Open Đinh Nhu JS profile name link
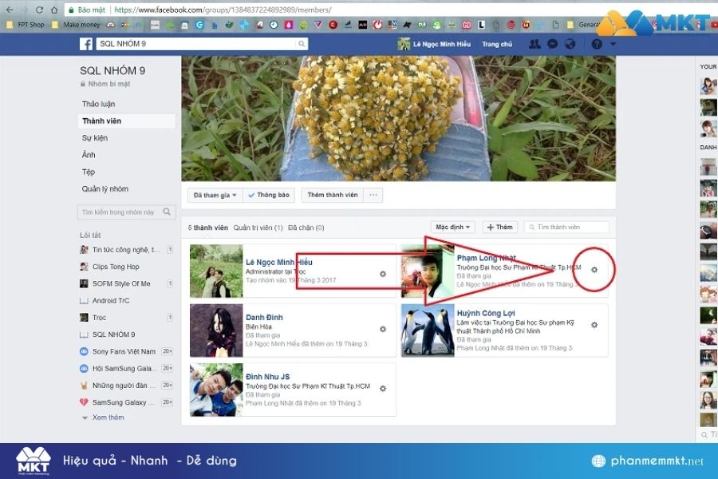718x479 pixels. 268,377
